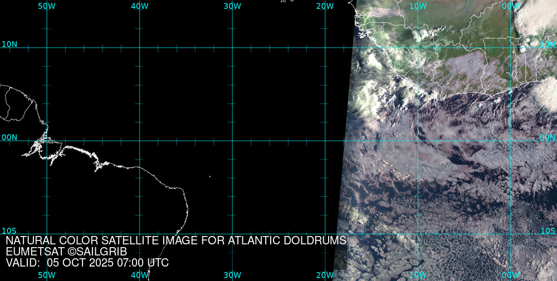Click the tiny isolated island between 30W and 40W
Image resolution: width=557 pixels, height=281 pixels.
(210, 177)
